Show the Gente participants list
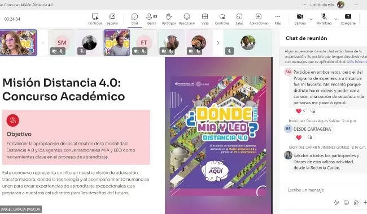367x214 pixels. (152, 19)
